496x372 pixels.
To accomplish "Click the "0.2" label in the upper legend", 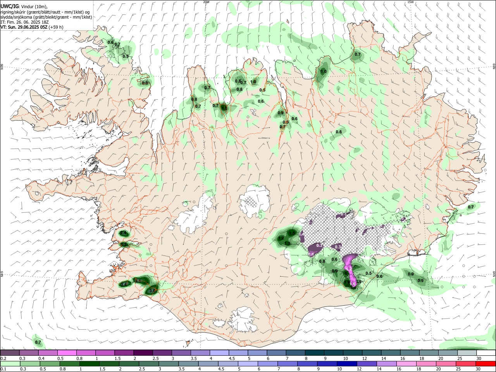I will click(3, 358).
